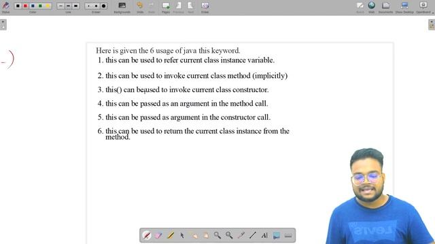435x244 pixels.
Task: Click line 5 'argument in the constructor call'
Action: [x=220, y=117]
